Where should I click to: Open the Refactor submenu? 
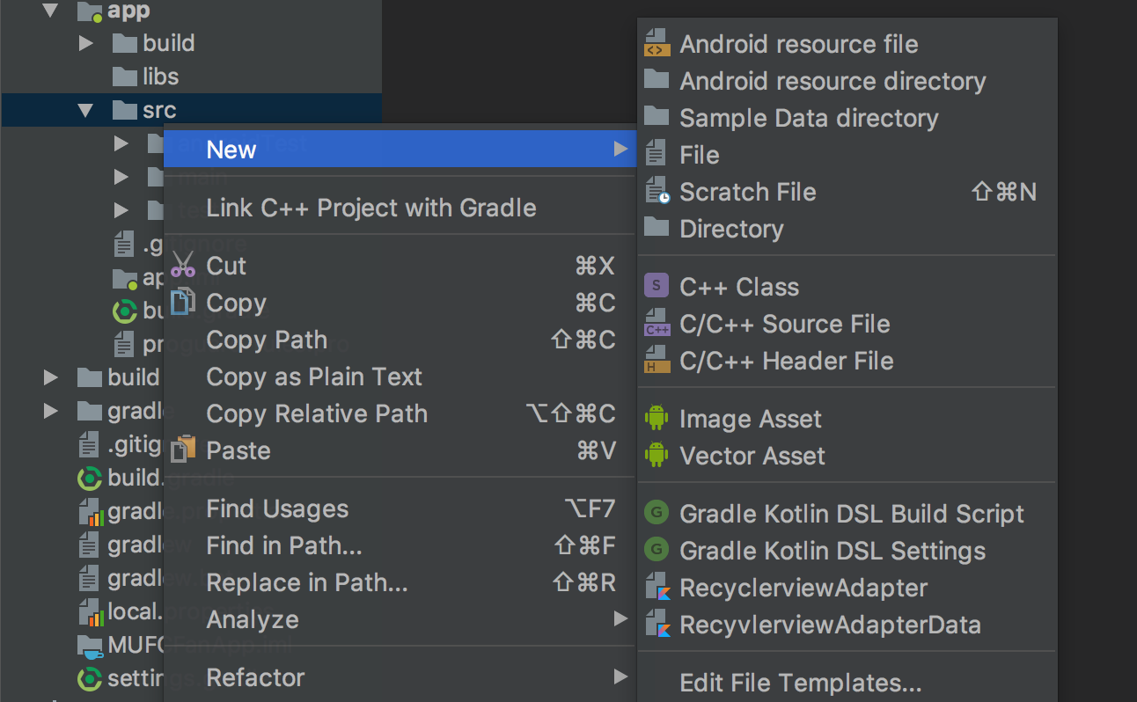coord(255,677)
